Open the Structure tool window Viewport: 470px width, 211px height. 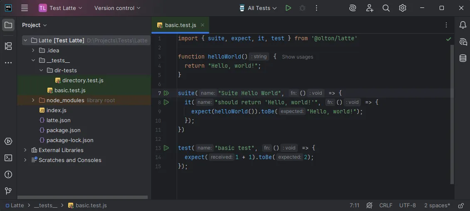tap(8, 46)
